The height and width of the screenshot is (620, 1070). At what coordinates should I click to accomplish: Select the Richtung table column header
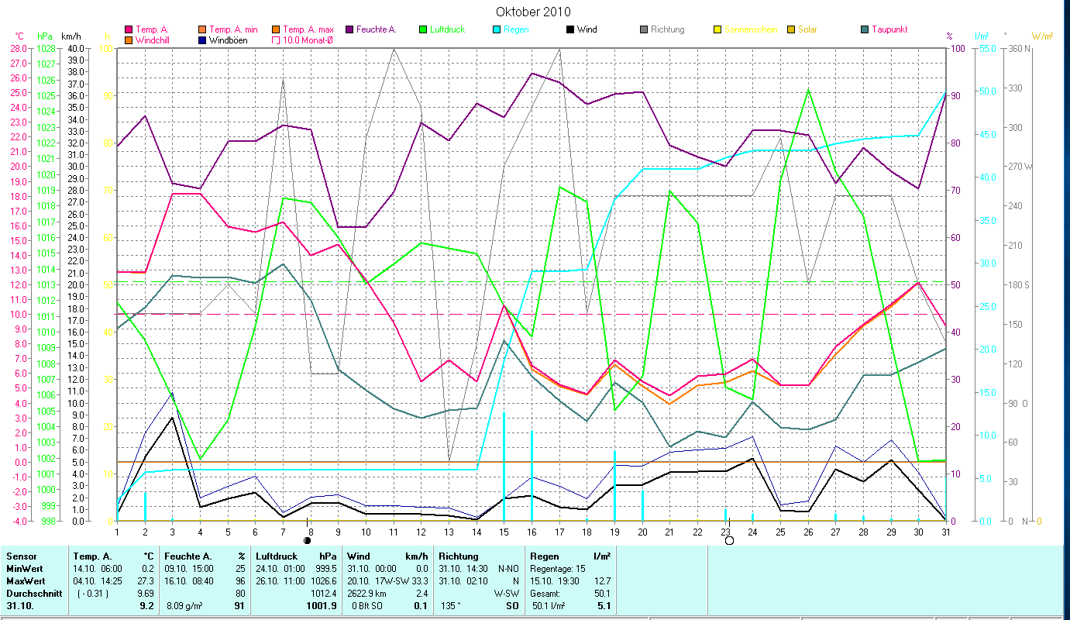point(459,556)
